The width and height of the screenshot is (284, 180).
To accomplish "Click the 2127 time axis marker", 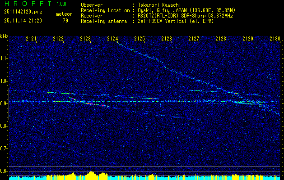I will tap(194, 39).
